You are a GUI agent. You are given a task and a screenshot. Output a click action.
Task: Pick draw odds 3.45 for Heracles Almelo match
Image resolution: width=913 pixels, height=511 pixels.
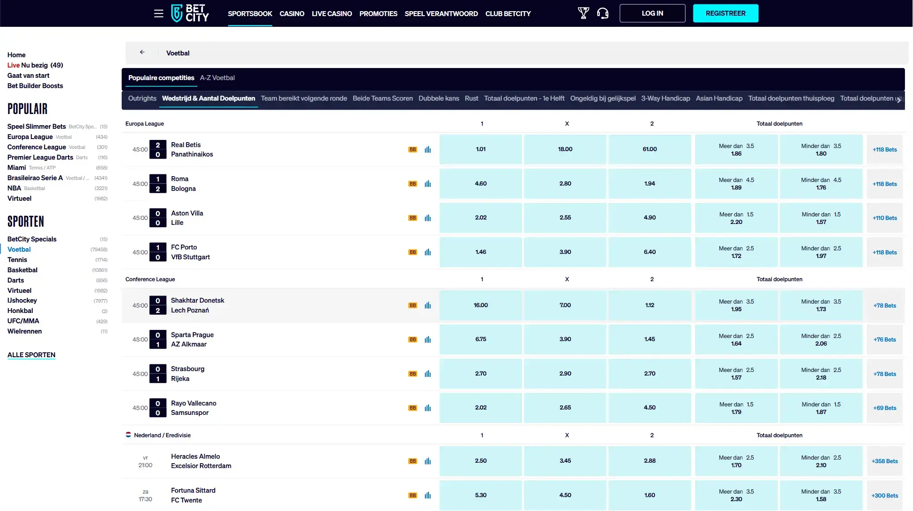pos(565,461)
